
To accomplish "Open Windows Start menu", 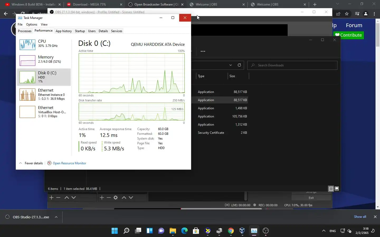I will pyautogui.click(x=115, y=231).
